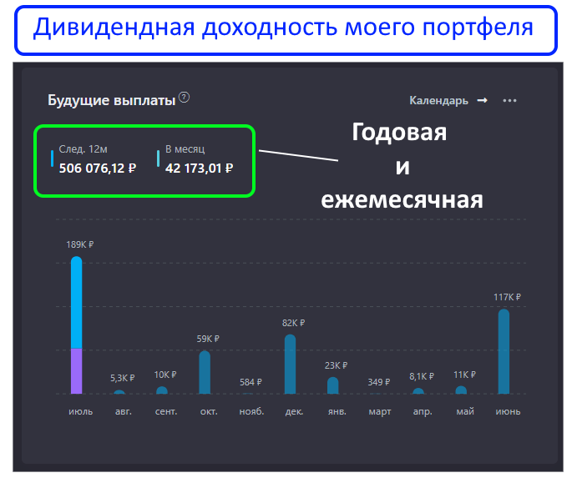
Task: Click the 117K ₽ value label
Action: tap(507, 297)
